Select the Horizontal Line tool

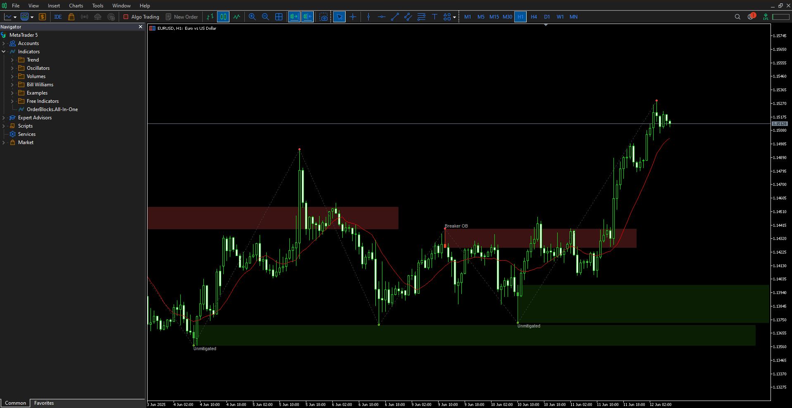click(x=382, y=17)
